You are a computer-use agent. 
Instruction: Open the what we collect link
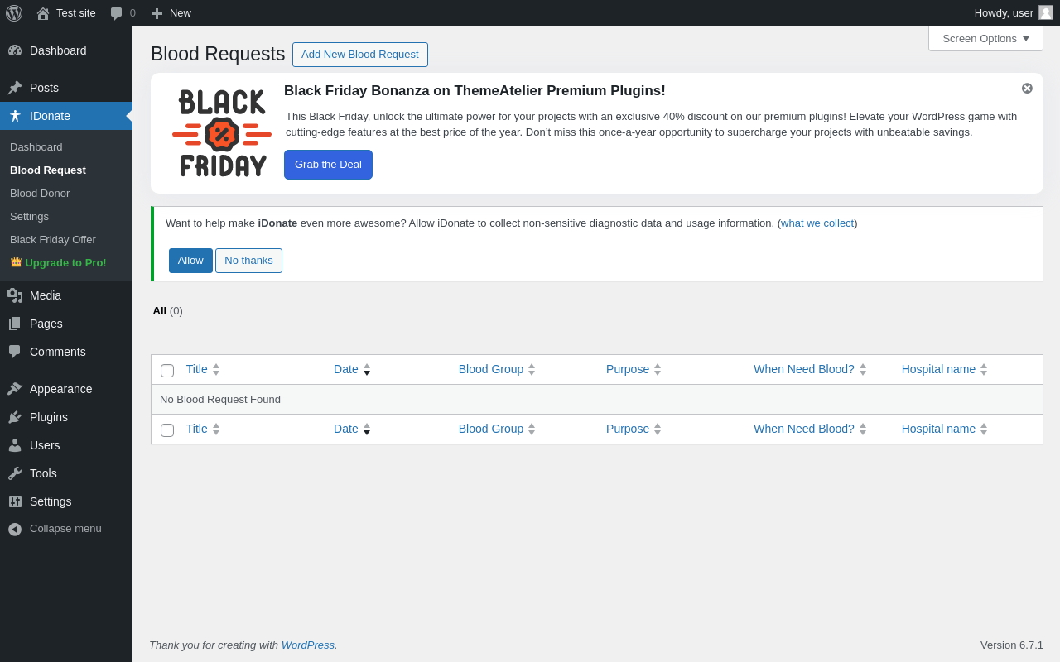click(x=817, y=223)
